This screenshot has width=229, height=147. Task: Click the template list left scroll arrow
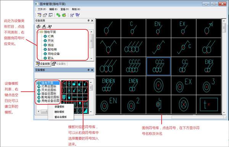point(39,111)
